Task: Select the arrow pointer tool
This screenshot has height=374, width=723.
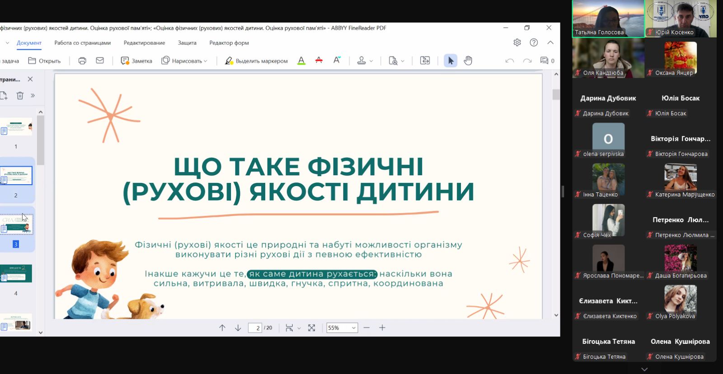Action: [451, 61]
